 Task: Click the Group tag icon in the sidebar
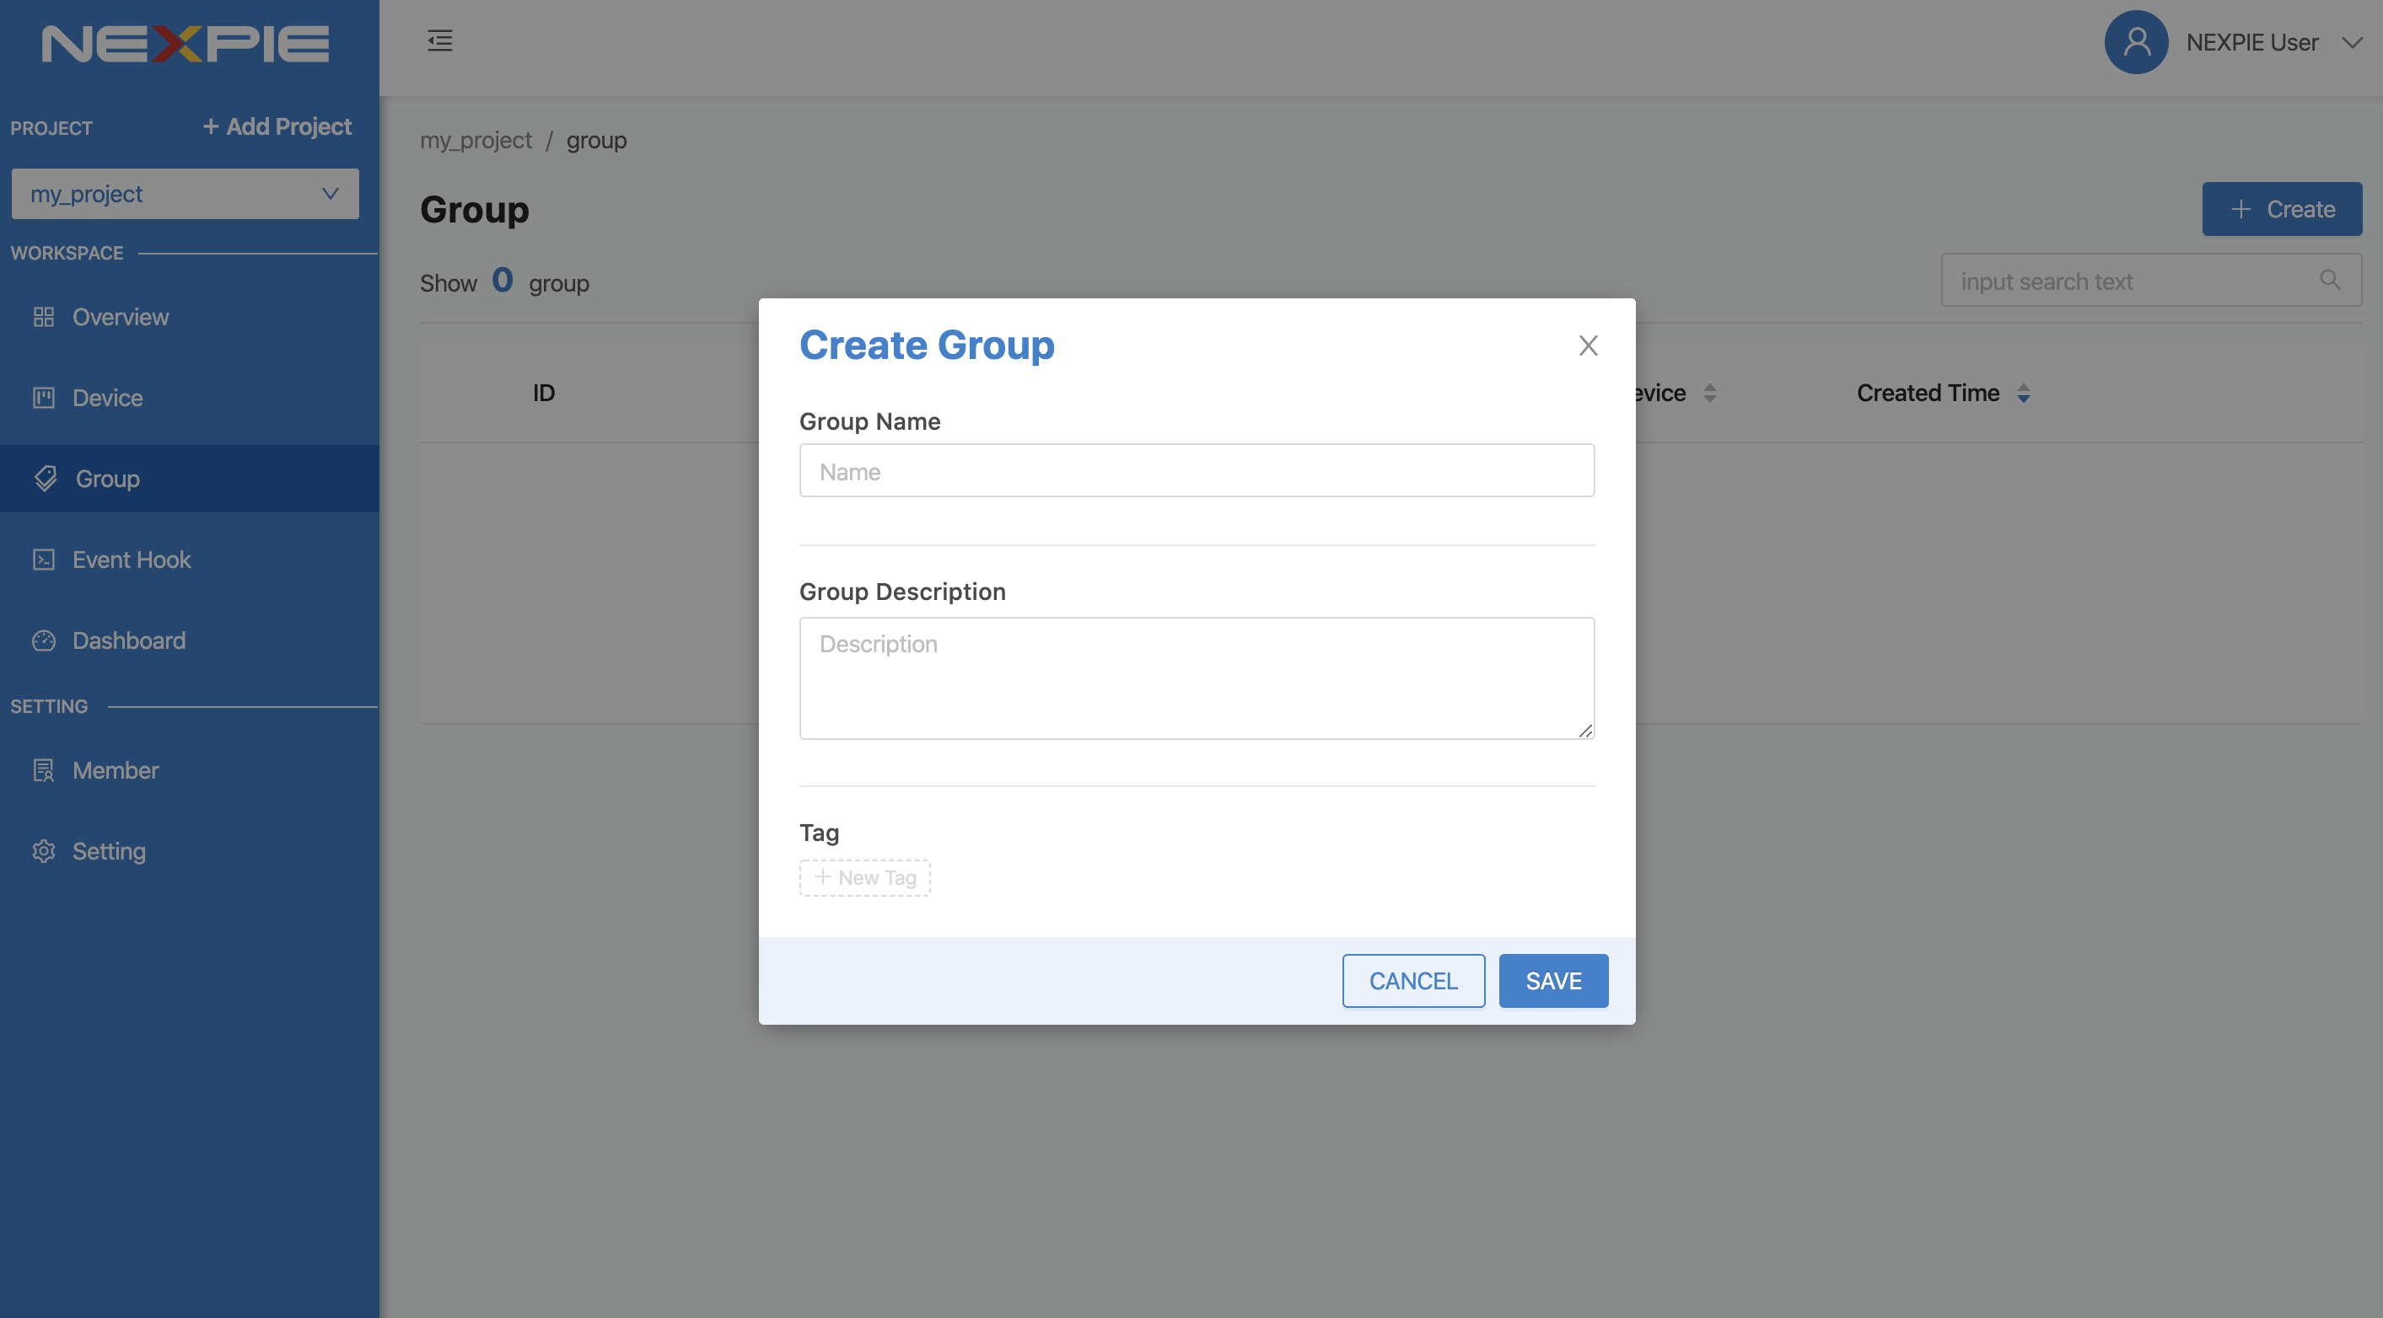point(46,479)
